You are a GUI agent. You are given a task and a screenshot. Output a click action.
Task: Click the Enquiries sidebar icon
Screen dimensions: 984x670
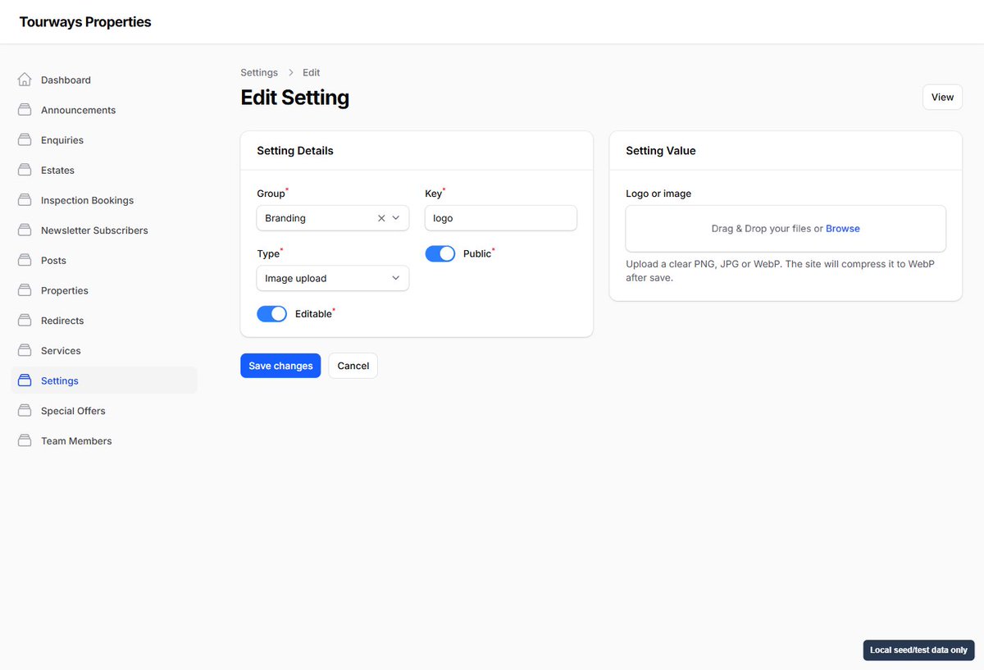pyautogui.click(x=25, y=140)
